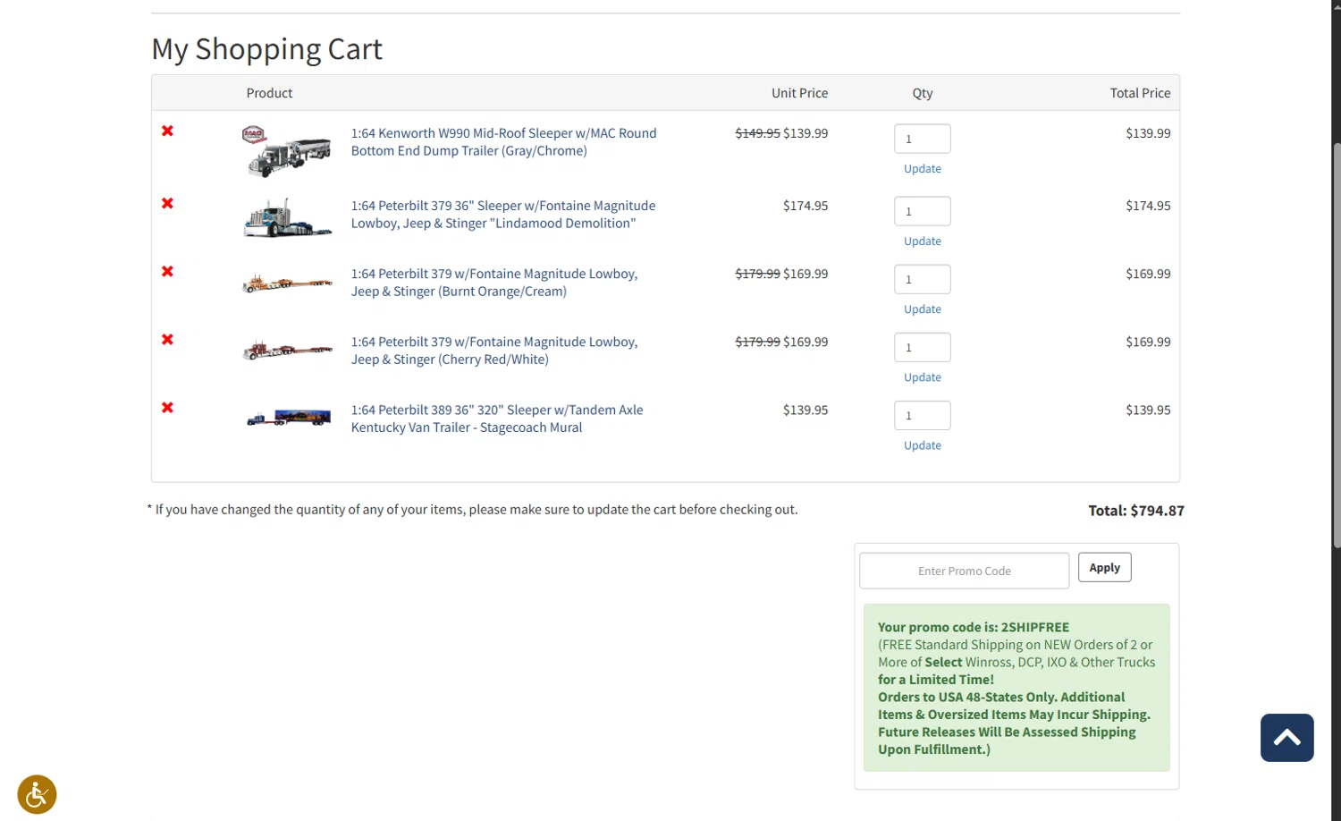The height and width of the screenshot is (821, 1341).
Task: Open the Stagecoach Mural trailer thumbnail
Action: [289, 417]
